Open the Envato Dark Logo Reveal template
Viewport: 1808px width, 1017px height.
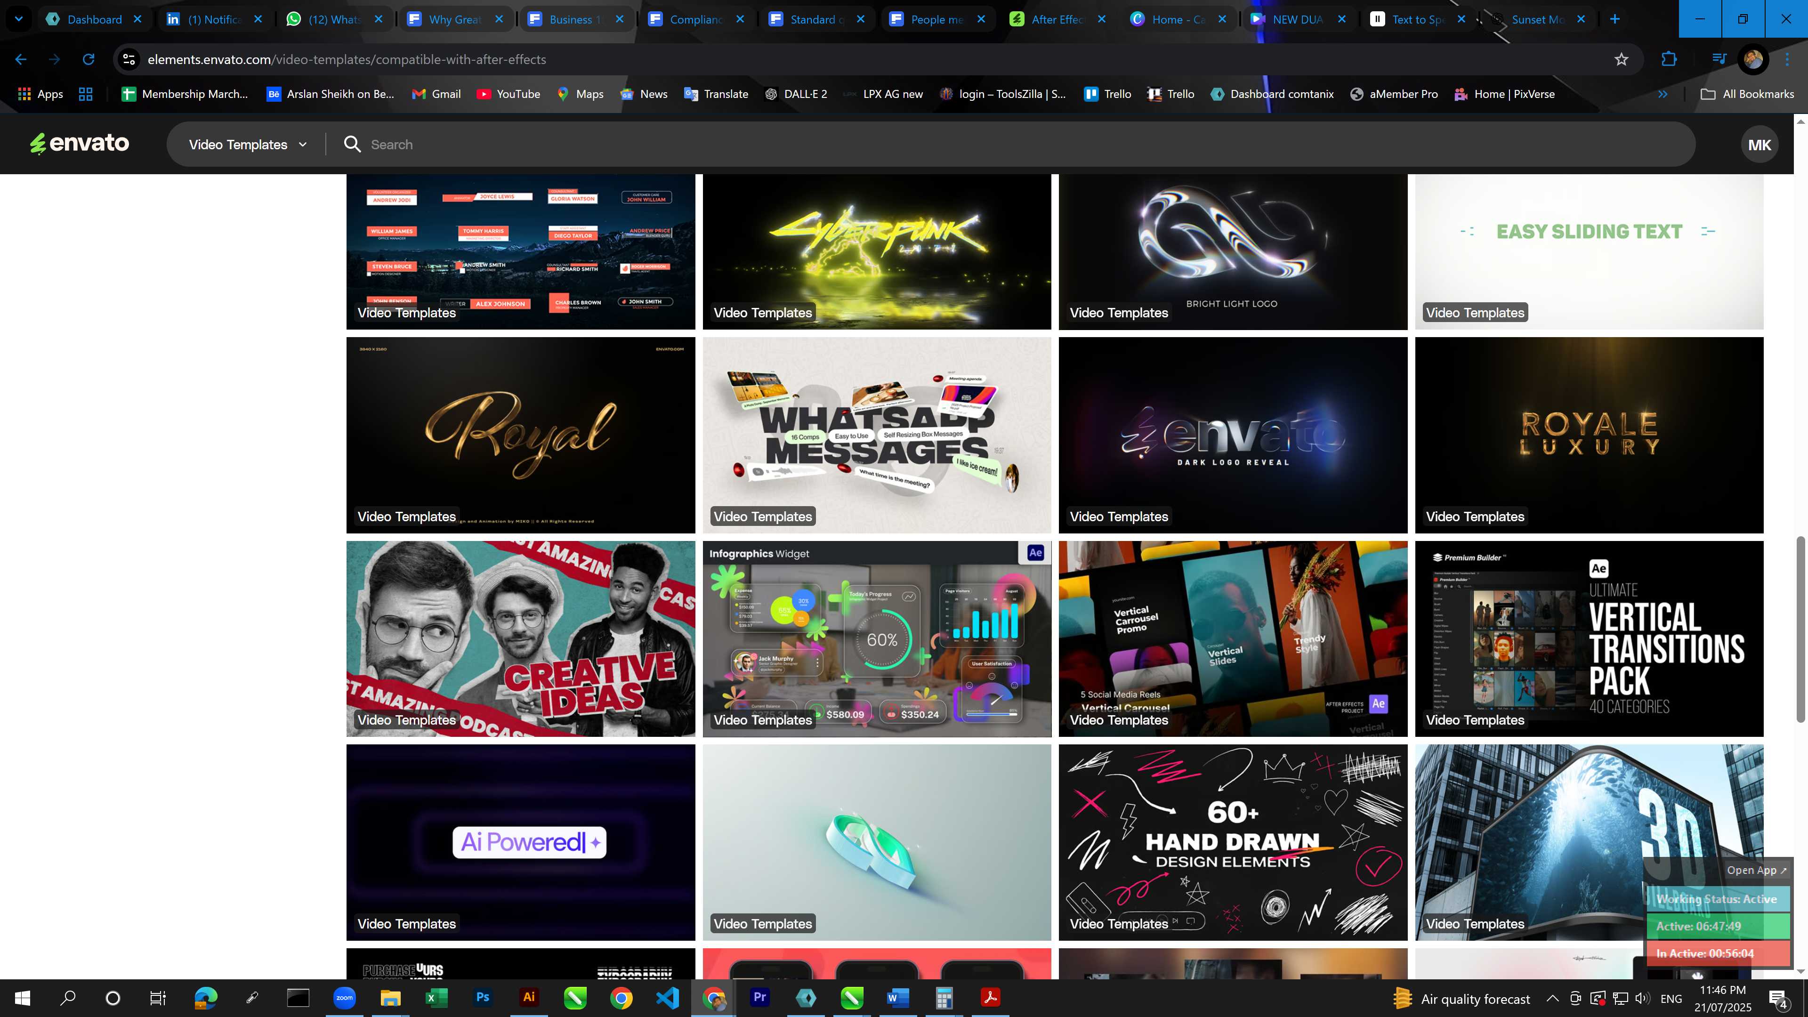pos(1233,435)
